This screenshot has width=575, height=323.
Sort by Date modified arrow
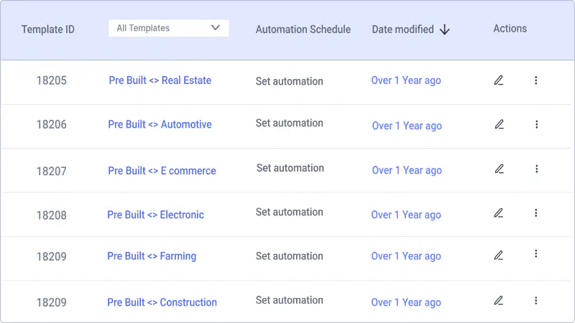click(444, 29)
